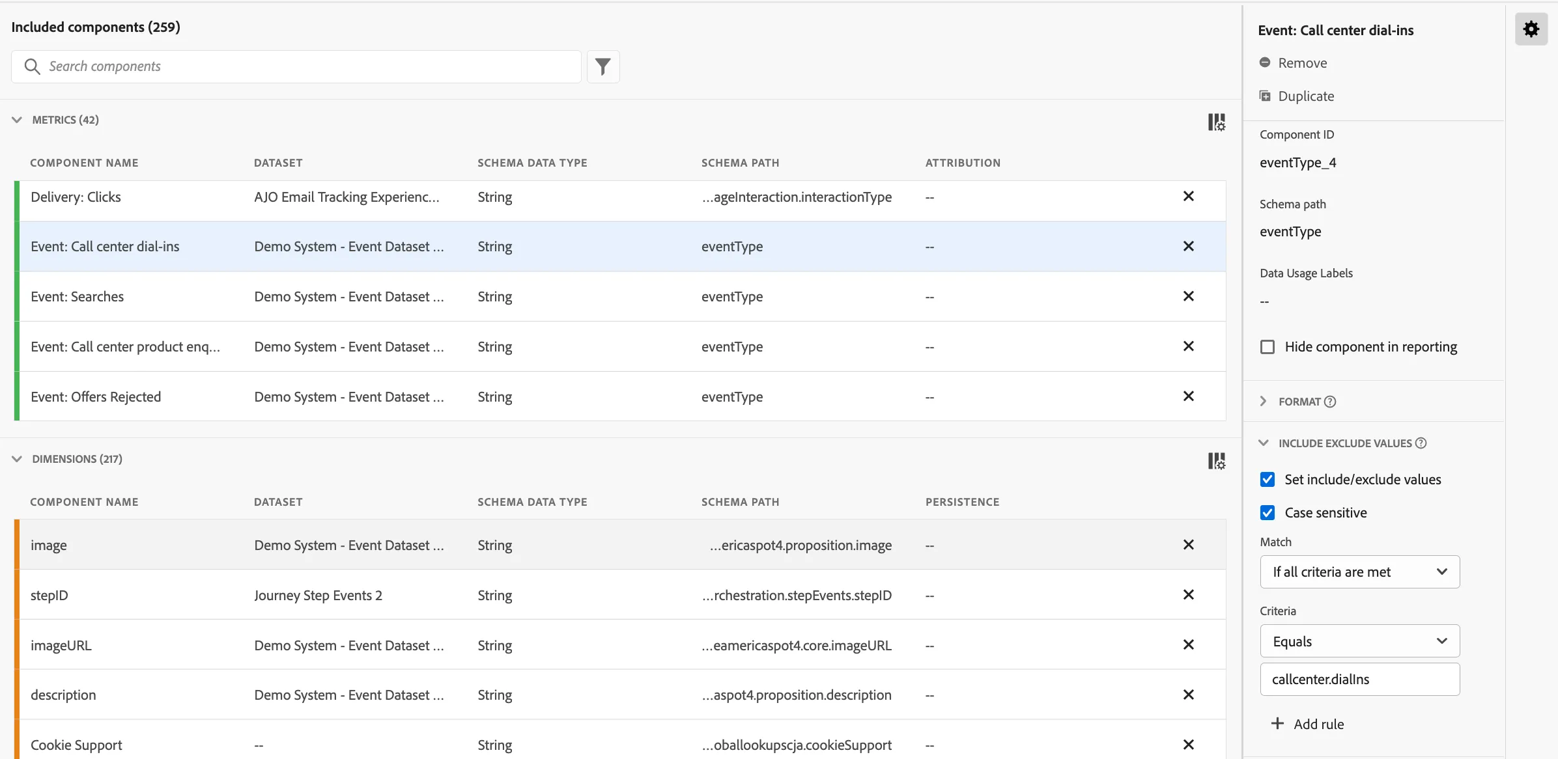This screenshot has height=759, width=1558.
Task: Click the ATTRIBUTION column header
Action: 963,163
